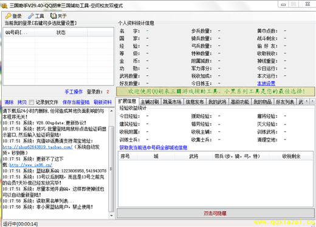Image resolution: width=316 pixels, height=227 pixels.
Task: Click the 带兵(步,骑,弓,特) column header
Action: click(241, 156)
